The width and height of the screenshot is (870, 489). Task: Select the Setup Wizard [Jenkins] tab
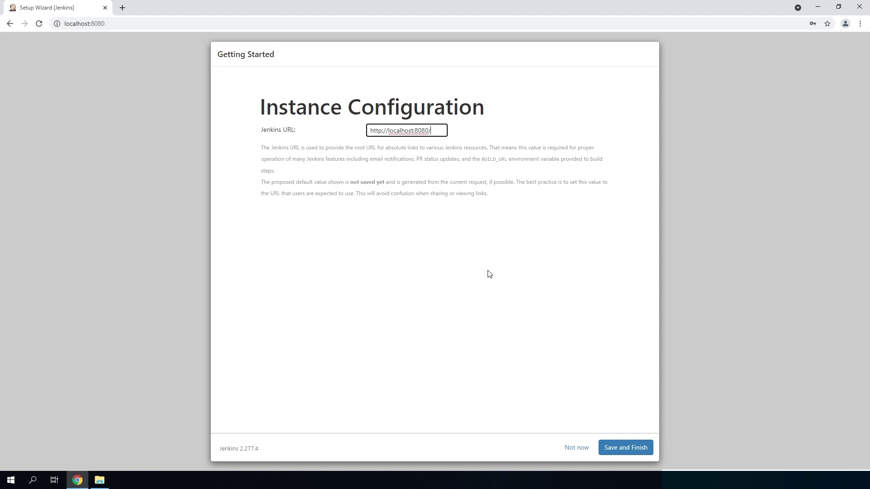(x=50, y=8)
